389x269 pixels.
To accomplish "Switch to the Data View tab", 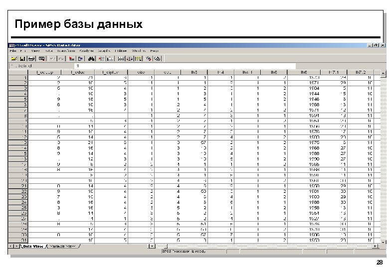I will point(33,246).
